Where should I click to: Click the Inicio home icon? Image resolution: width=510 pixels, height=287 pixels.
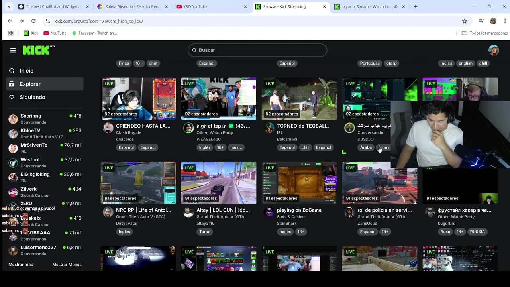point(12,71)
